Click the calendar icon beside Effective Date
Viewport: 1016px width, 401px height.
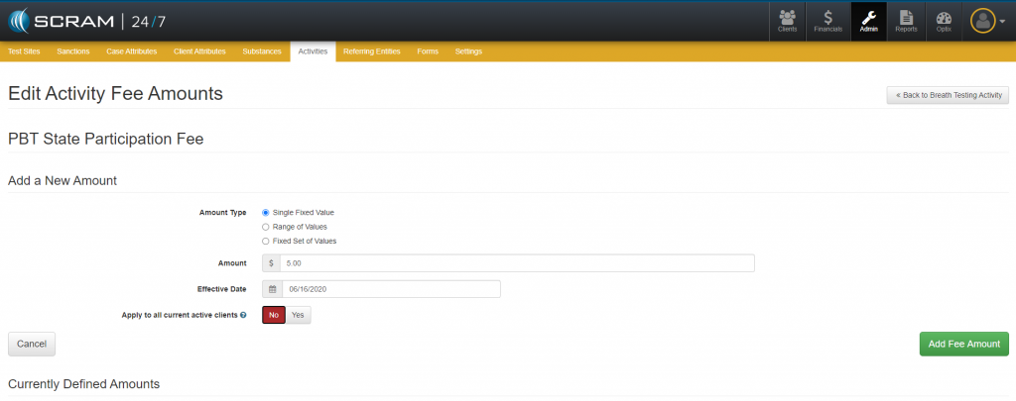(272, 289)
